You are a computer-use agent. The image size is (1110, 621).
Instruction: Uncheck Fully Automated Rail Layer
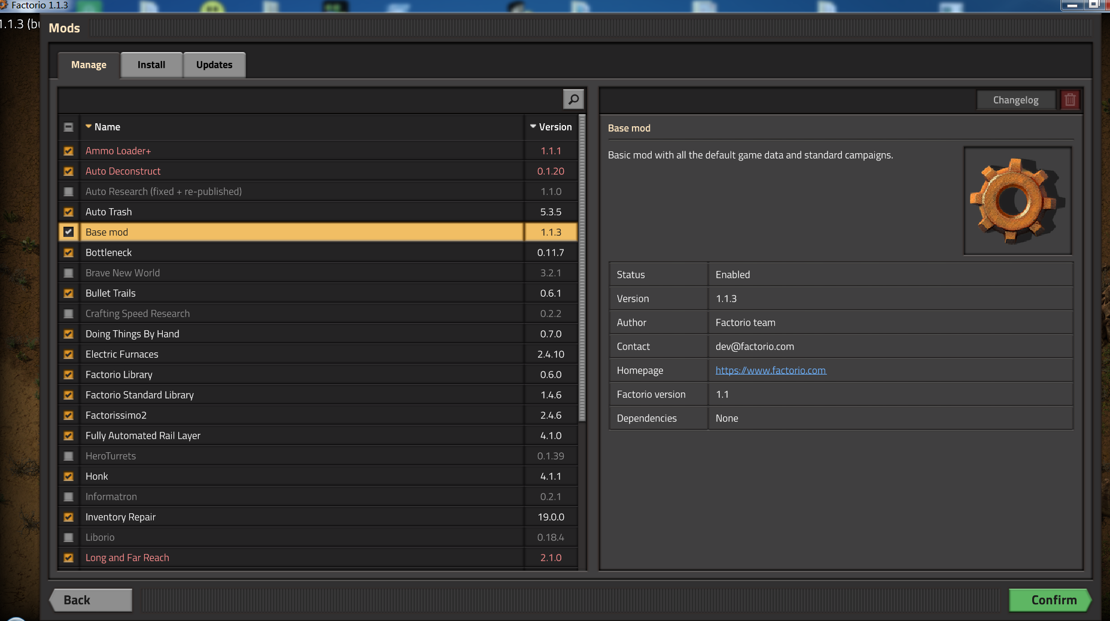[x=69, y=436]
